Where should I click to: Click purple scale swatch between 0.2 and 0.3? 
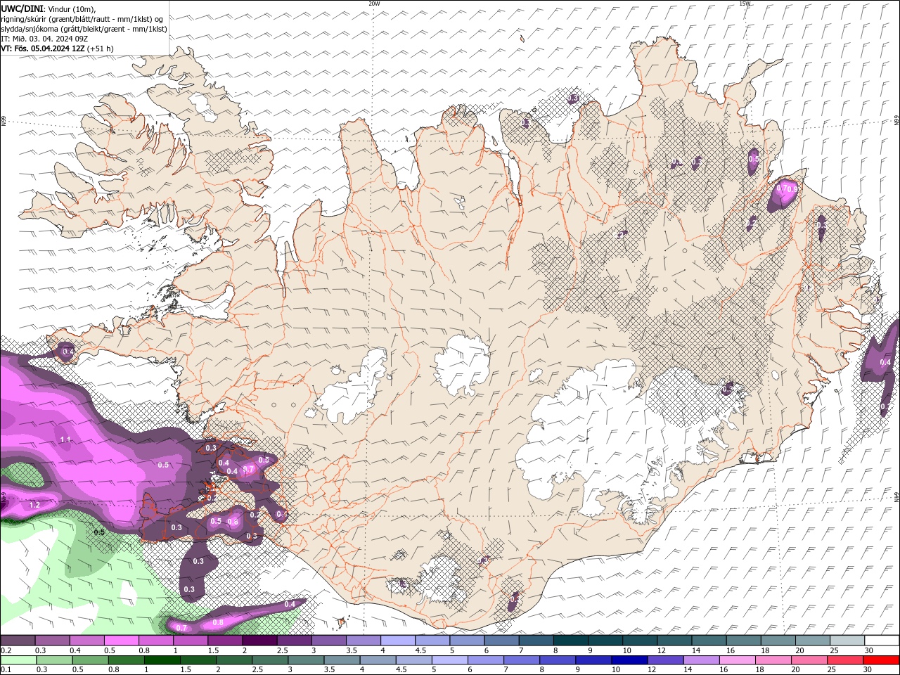pyautogui.click(x=18, y=641)
